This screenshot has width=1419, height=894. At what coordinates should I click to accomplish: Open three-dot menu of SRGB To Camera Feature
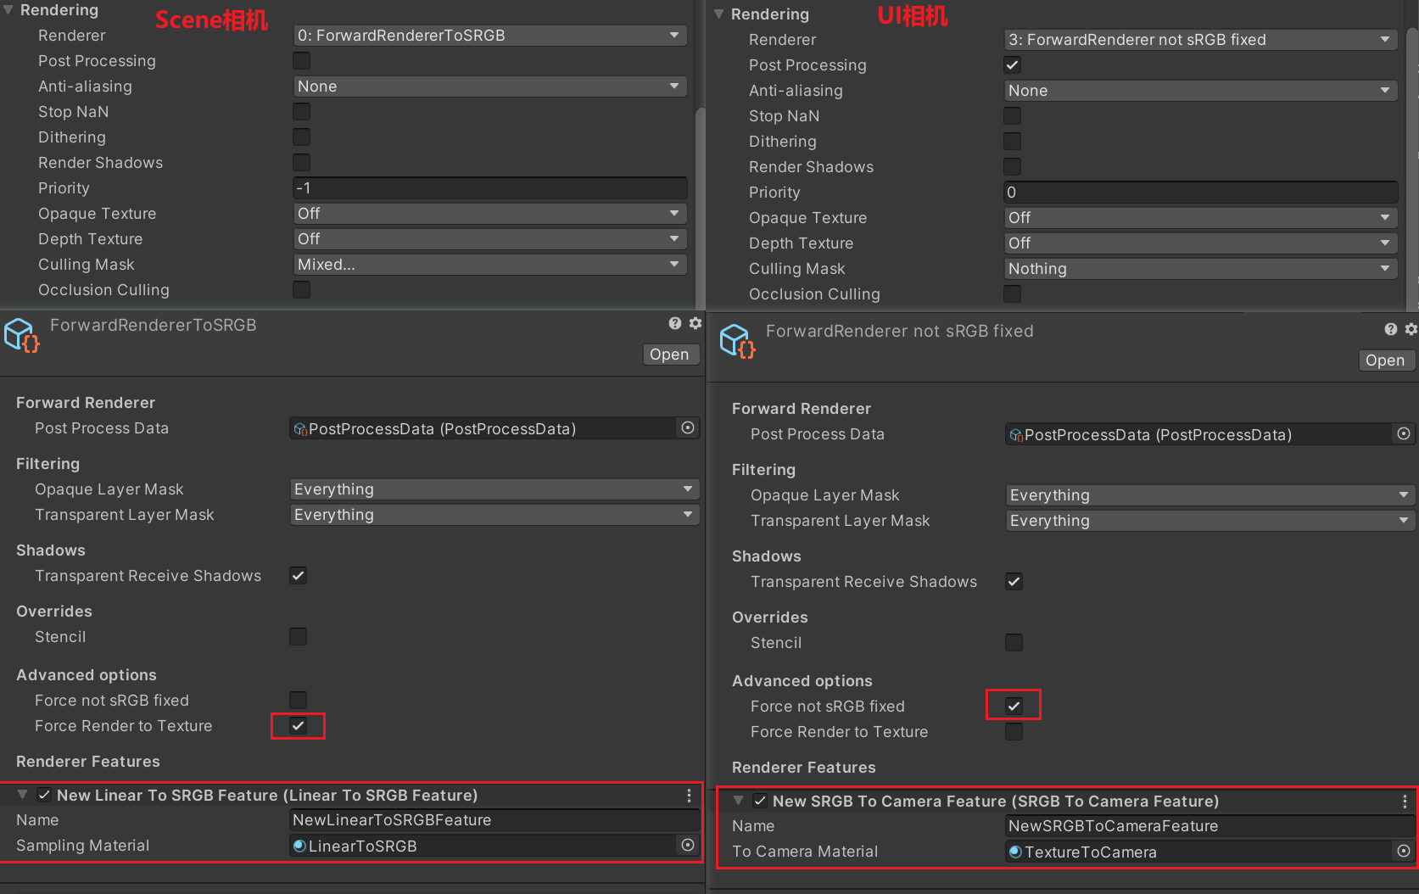point(1405,801)
